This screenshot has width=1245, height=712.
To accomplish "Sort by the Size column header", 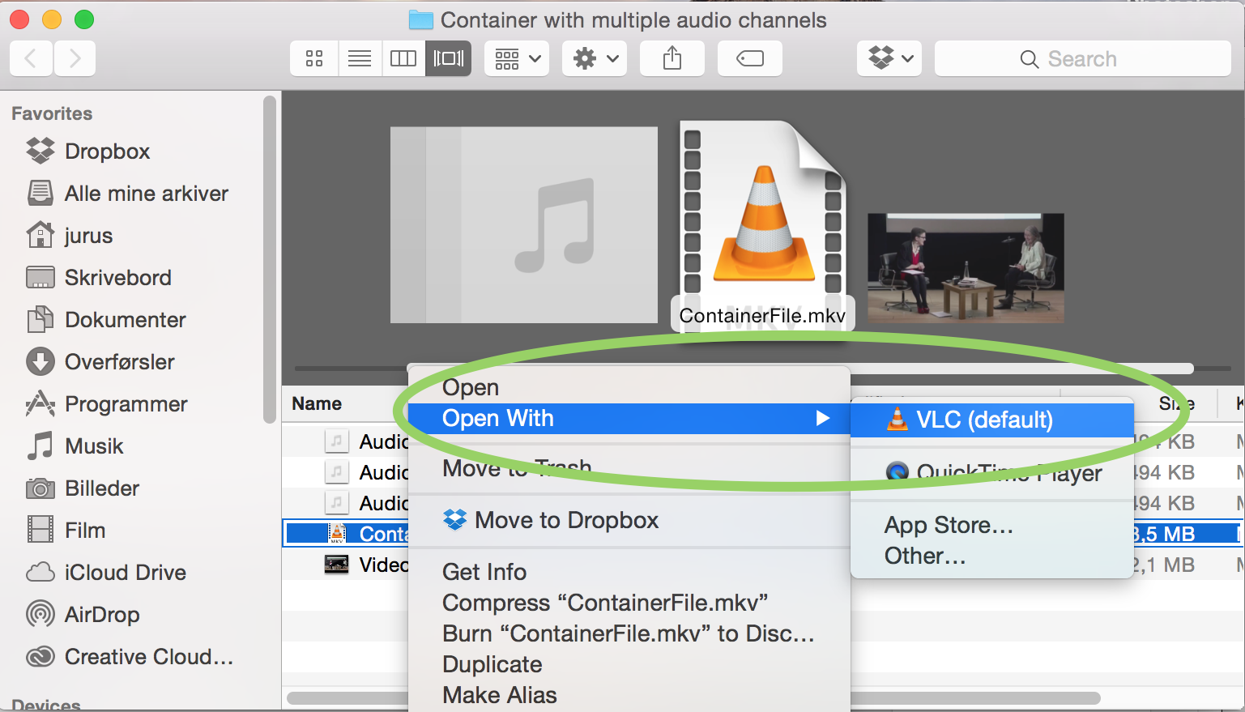I will coord(1177,403).
